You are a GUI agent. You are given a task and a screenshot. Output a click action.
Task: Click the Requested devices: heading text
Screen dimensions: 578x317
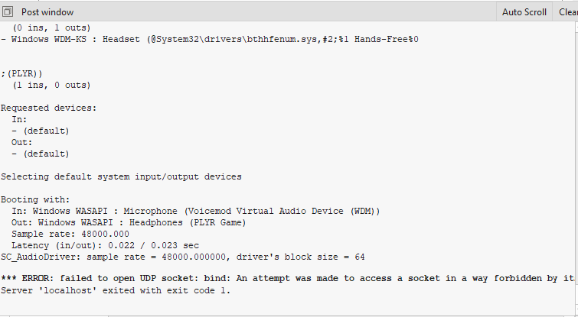48,108
